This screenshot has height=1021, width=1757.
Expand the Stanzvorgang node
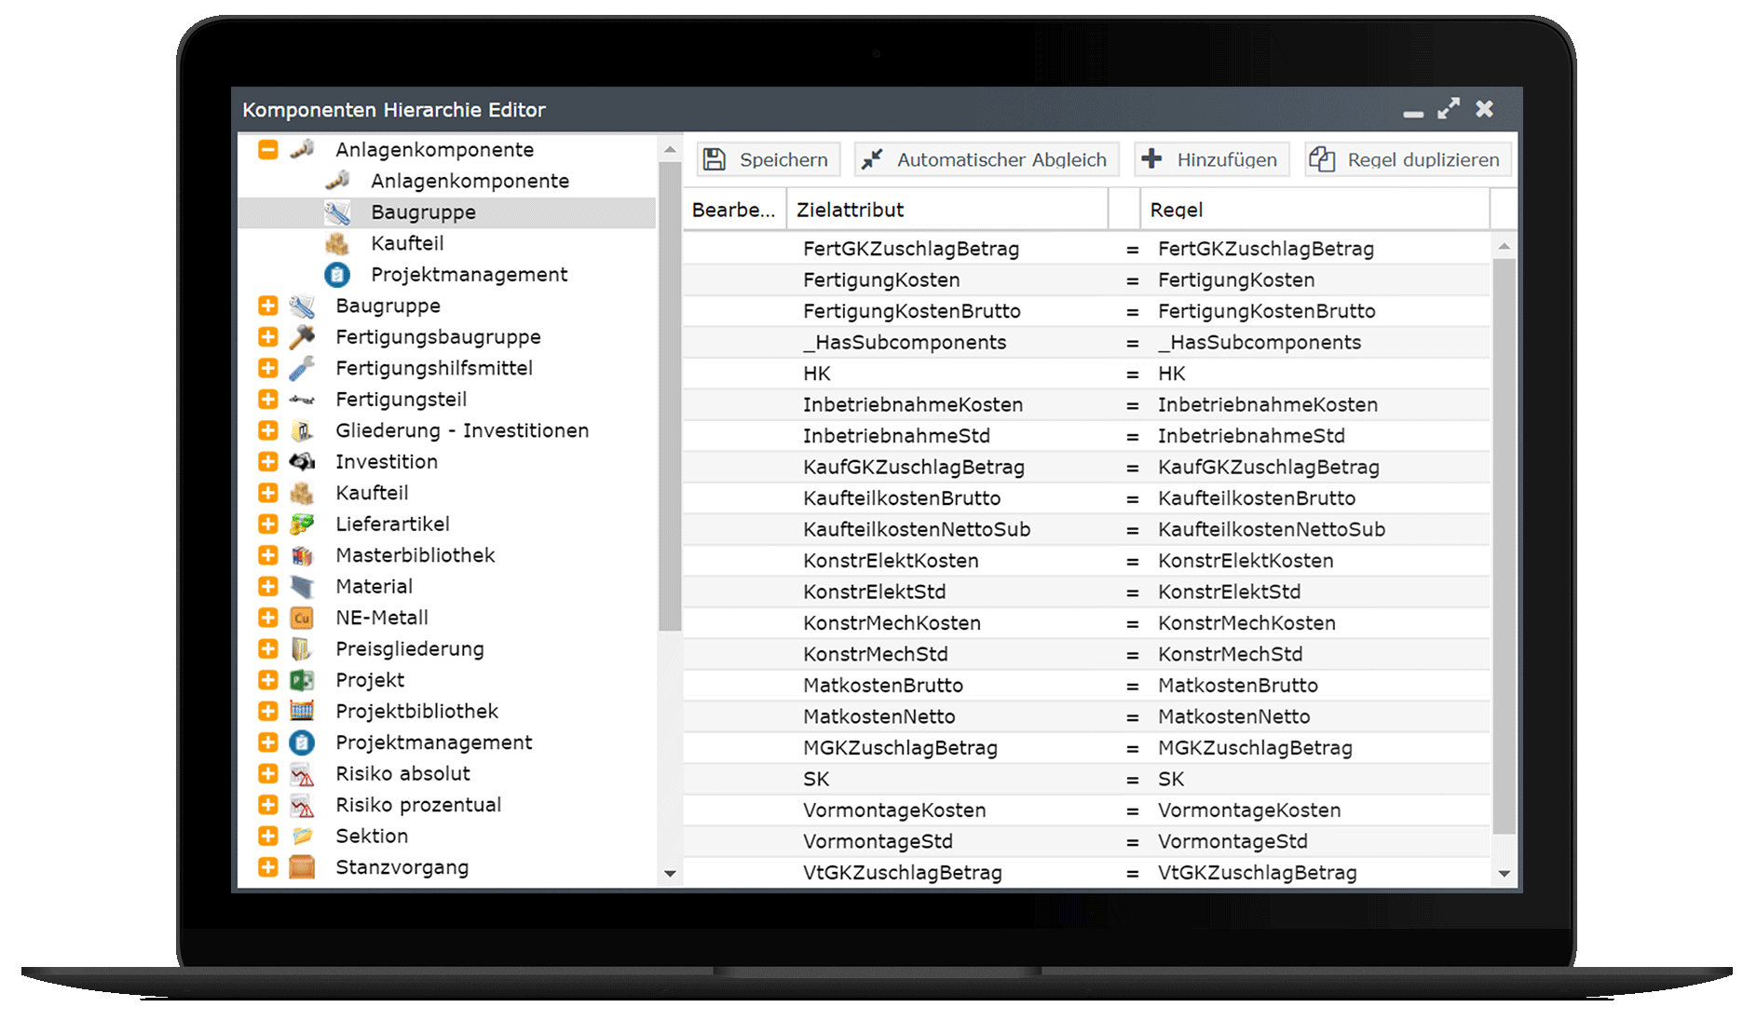[268, 867]
